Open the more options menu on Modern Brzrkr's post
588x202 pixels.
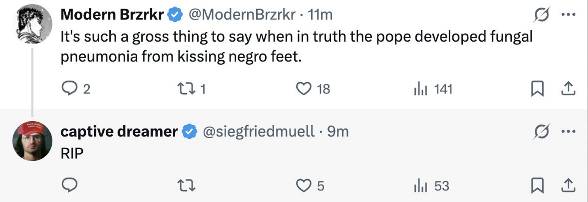(x=568, y=15)
